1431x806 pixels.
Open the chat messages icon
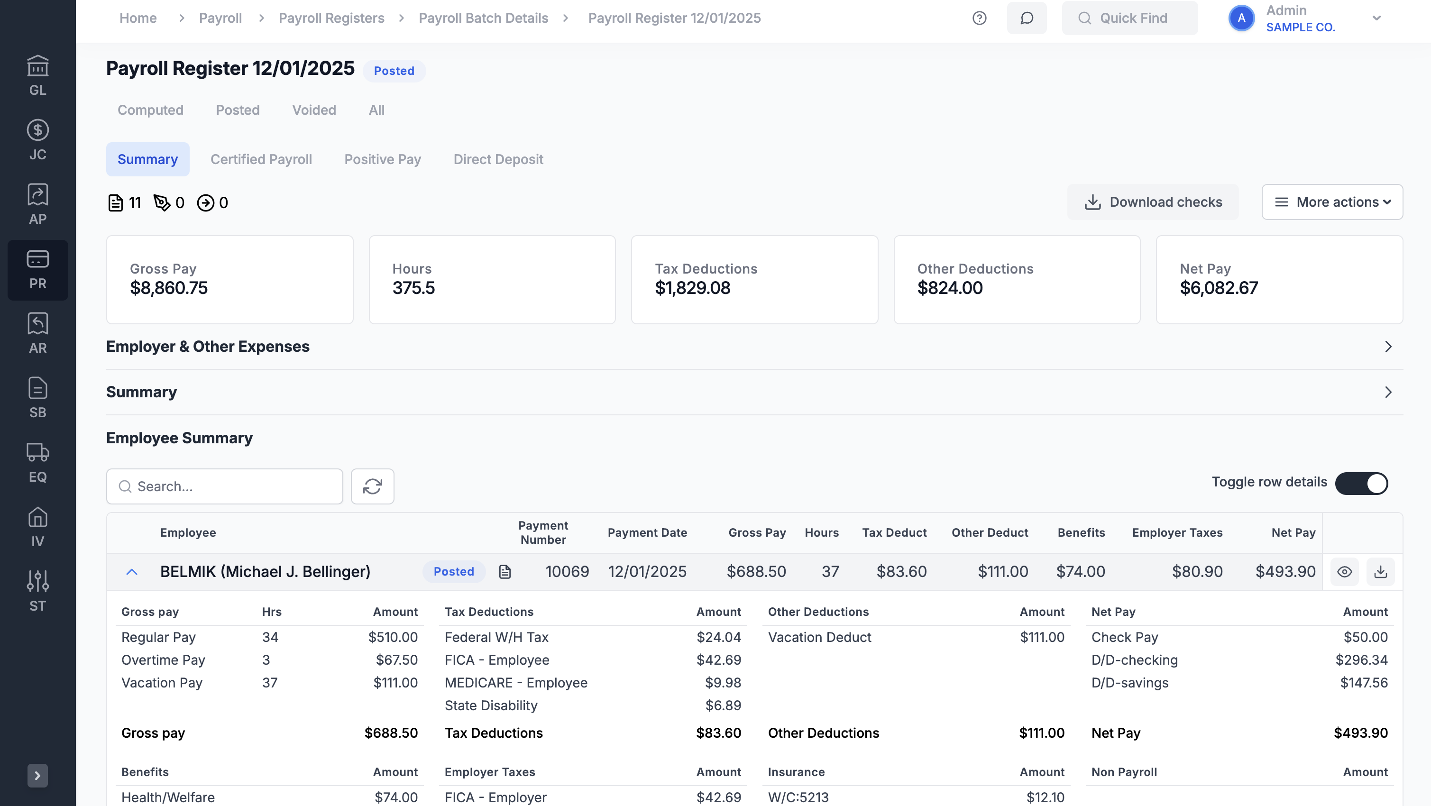click(x=1027, y=18)
